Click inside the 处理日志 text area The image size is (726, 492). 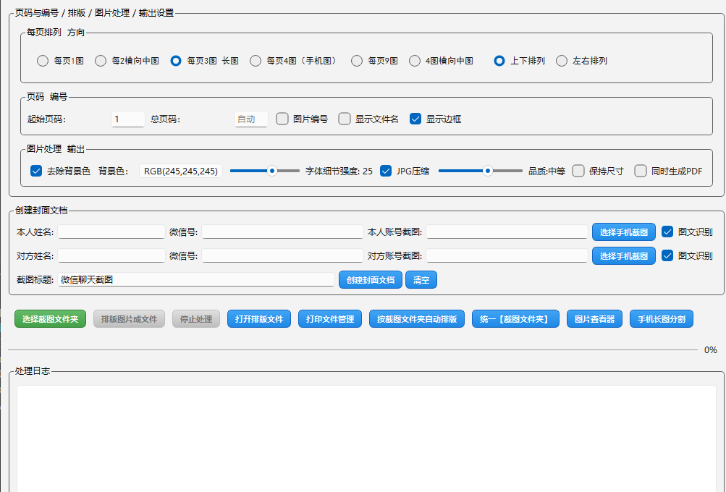coord(367,438)
